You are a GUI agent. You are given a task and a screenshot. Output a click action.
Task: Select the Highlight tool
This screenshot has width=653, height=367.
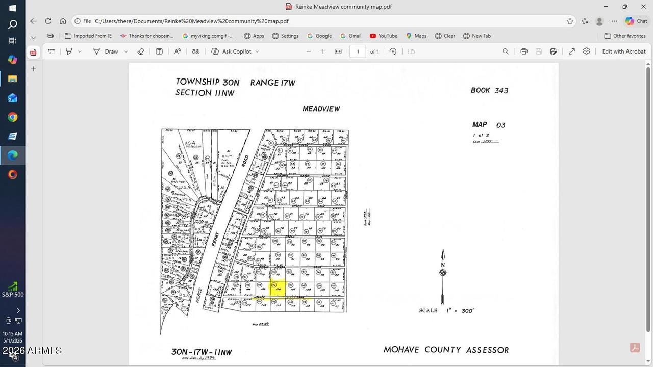(x=69, y=51)
